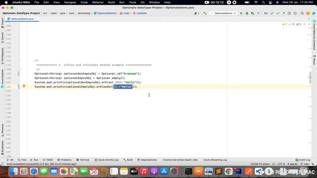The width and height of the screenshot is (317, 178).
Task: Open the Azure Explorer tool window
Action: click(2, 79)
